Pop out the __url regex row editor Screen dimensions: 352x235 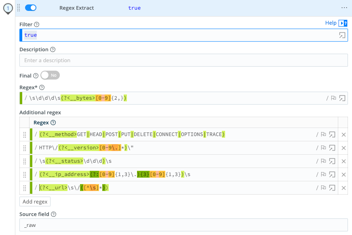tap(332, 188)
